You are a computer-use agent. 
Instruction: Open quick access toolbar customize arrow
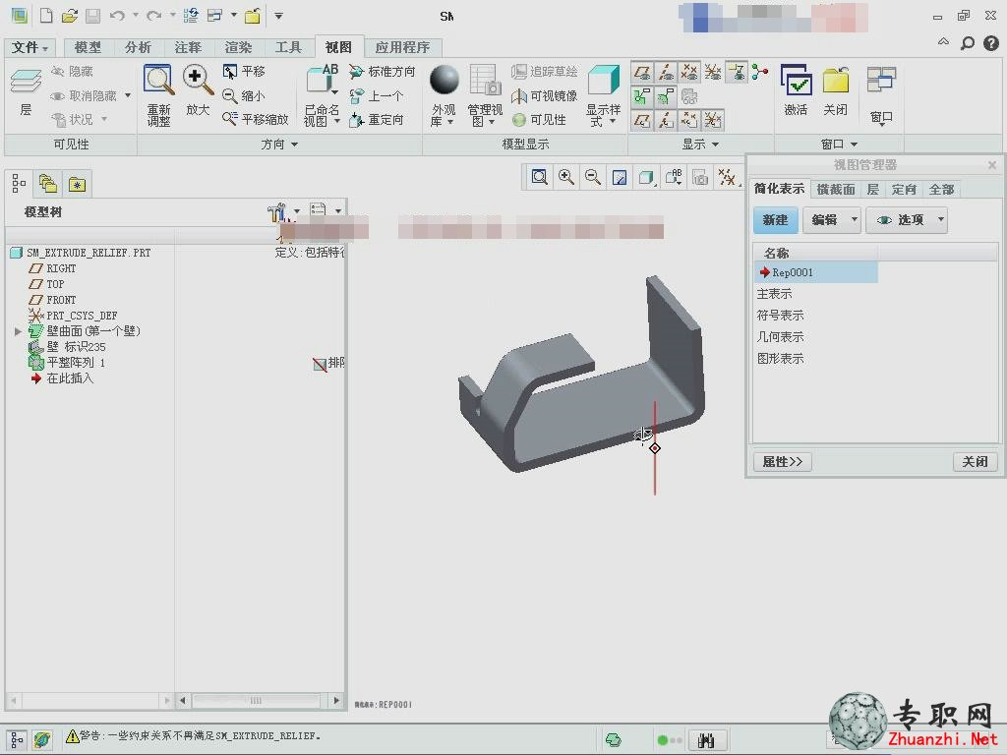tap(278, 16)
